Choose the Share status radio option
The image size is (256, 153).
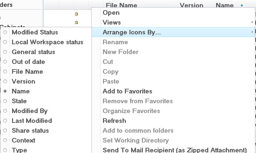[x=5, y=130]
